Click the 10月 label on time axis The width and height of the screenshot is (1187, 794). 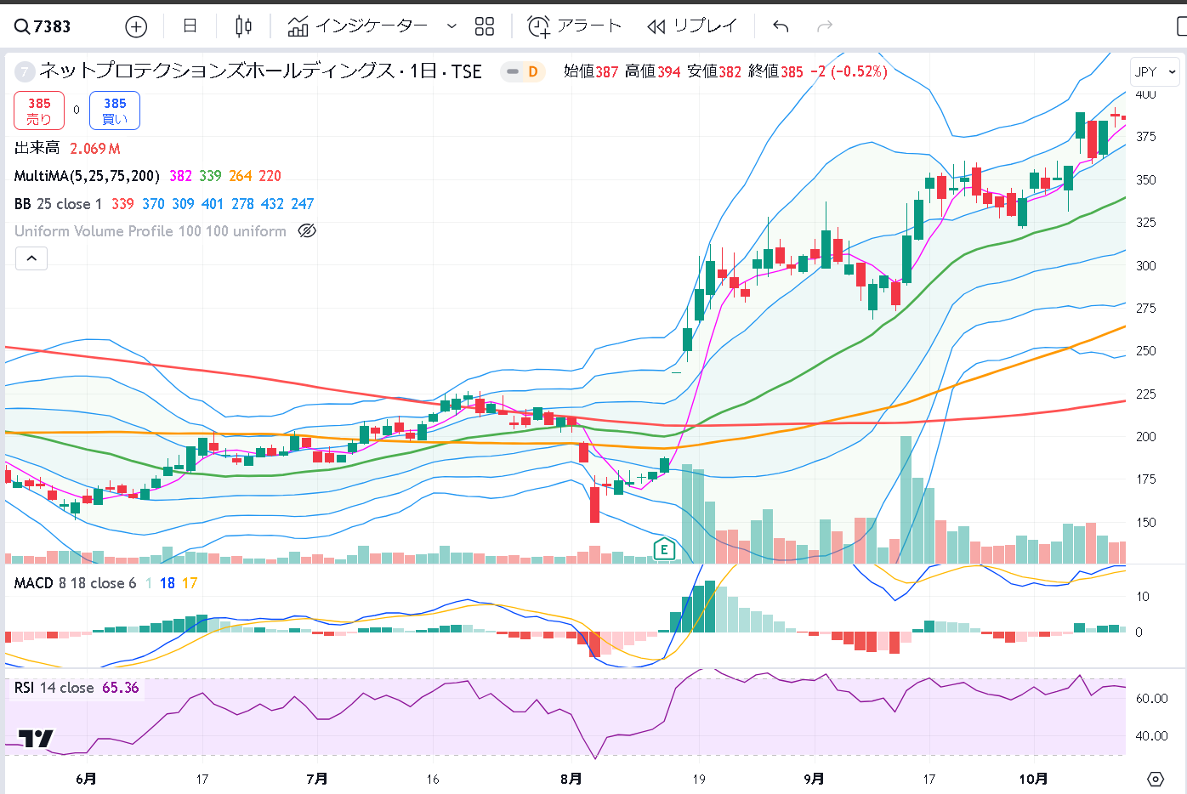pyautogui.click(x=1033, y=779)
